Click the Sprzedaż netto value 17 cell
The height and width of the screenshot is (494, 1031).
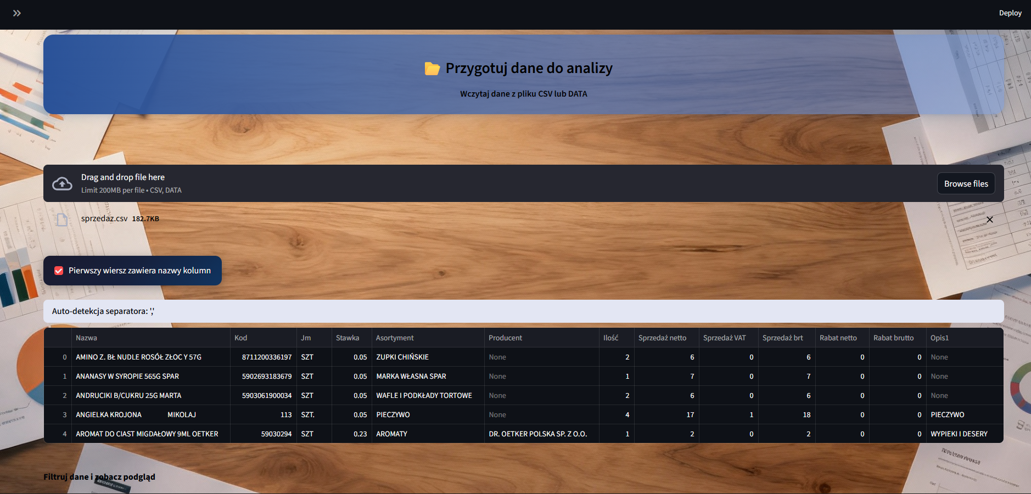tap(666, 414)
